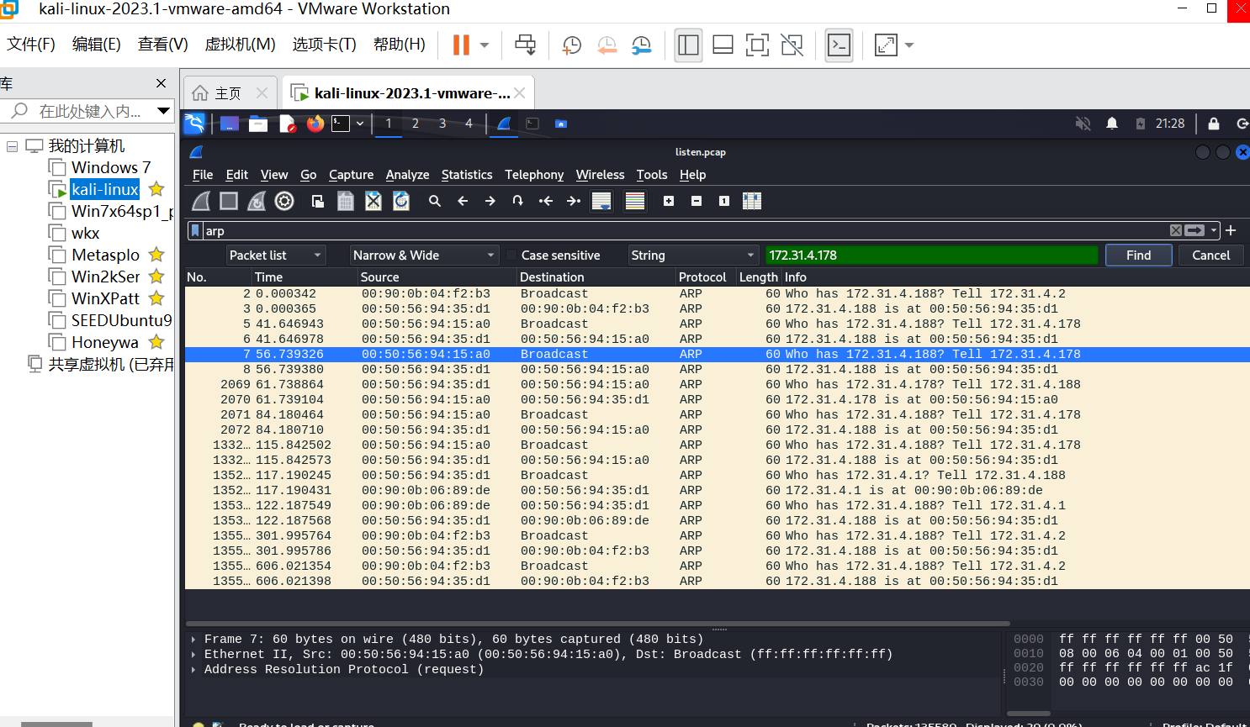Viewport: 1250px width, 727px height.
Task: Save this capture file icon
Action: pyautogui.click(x=345, y=201)
